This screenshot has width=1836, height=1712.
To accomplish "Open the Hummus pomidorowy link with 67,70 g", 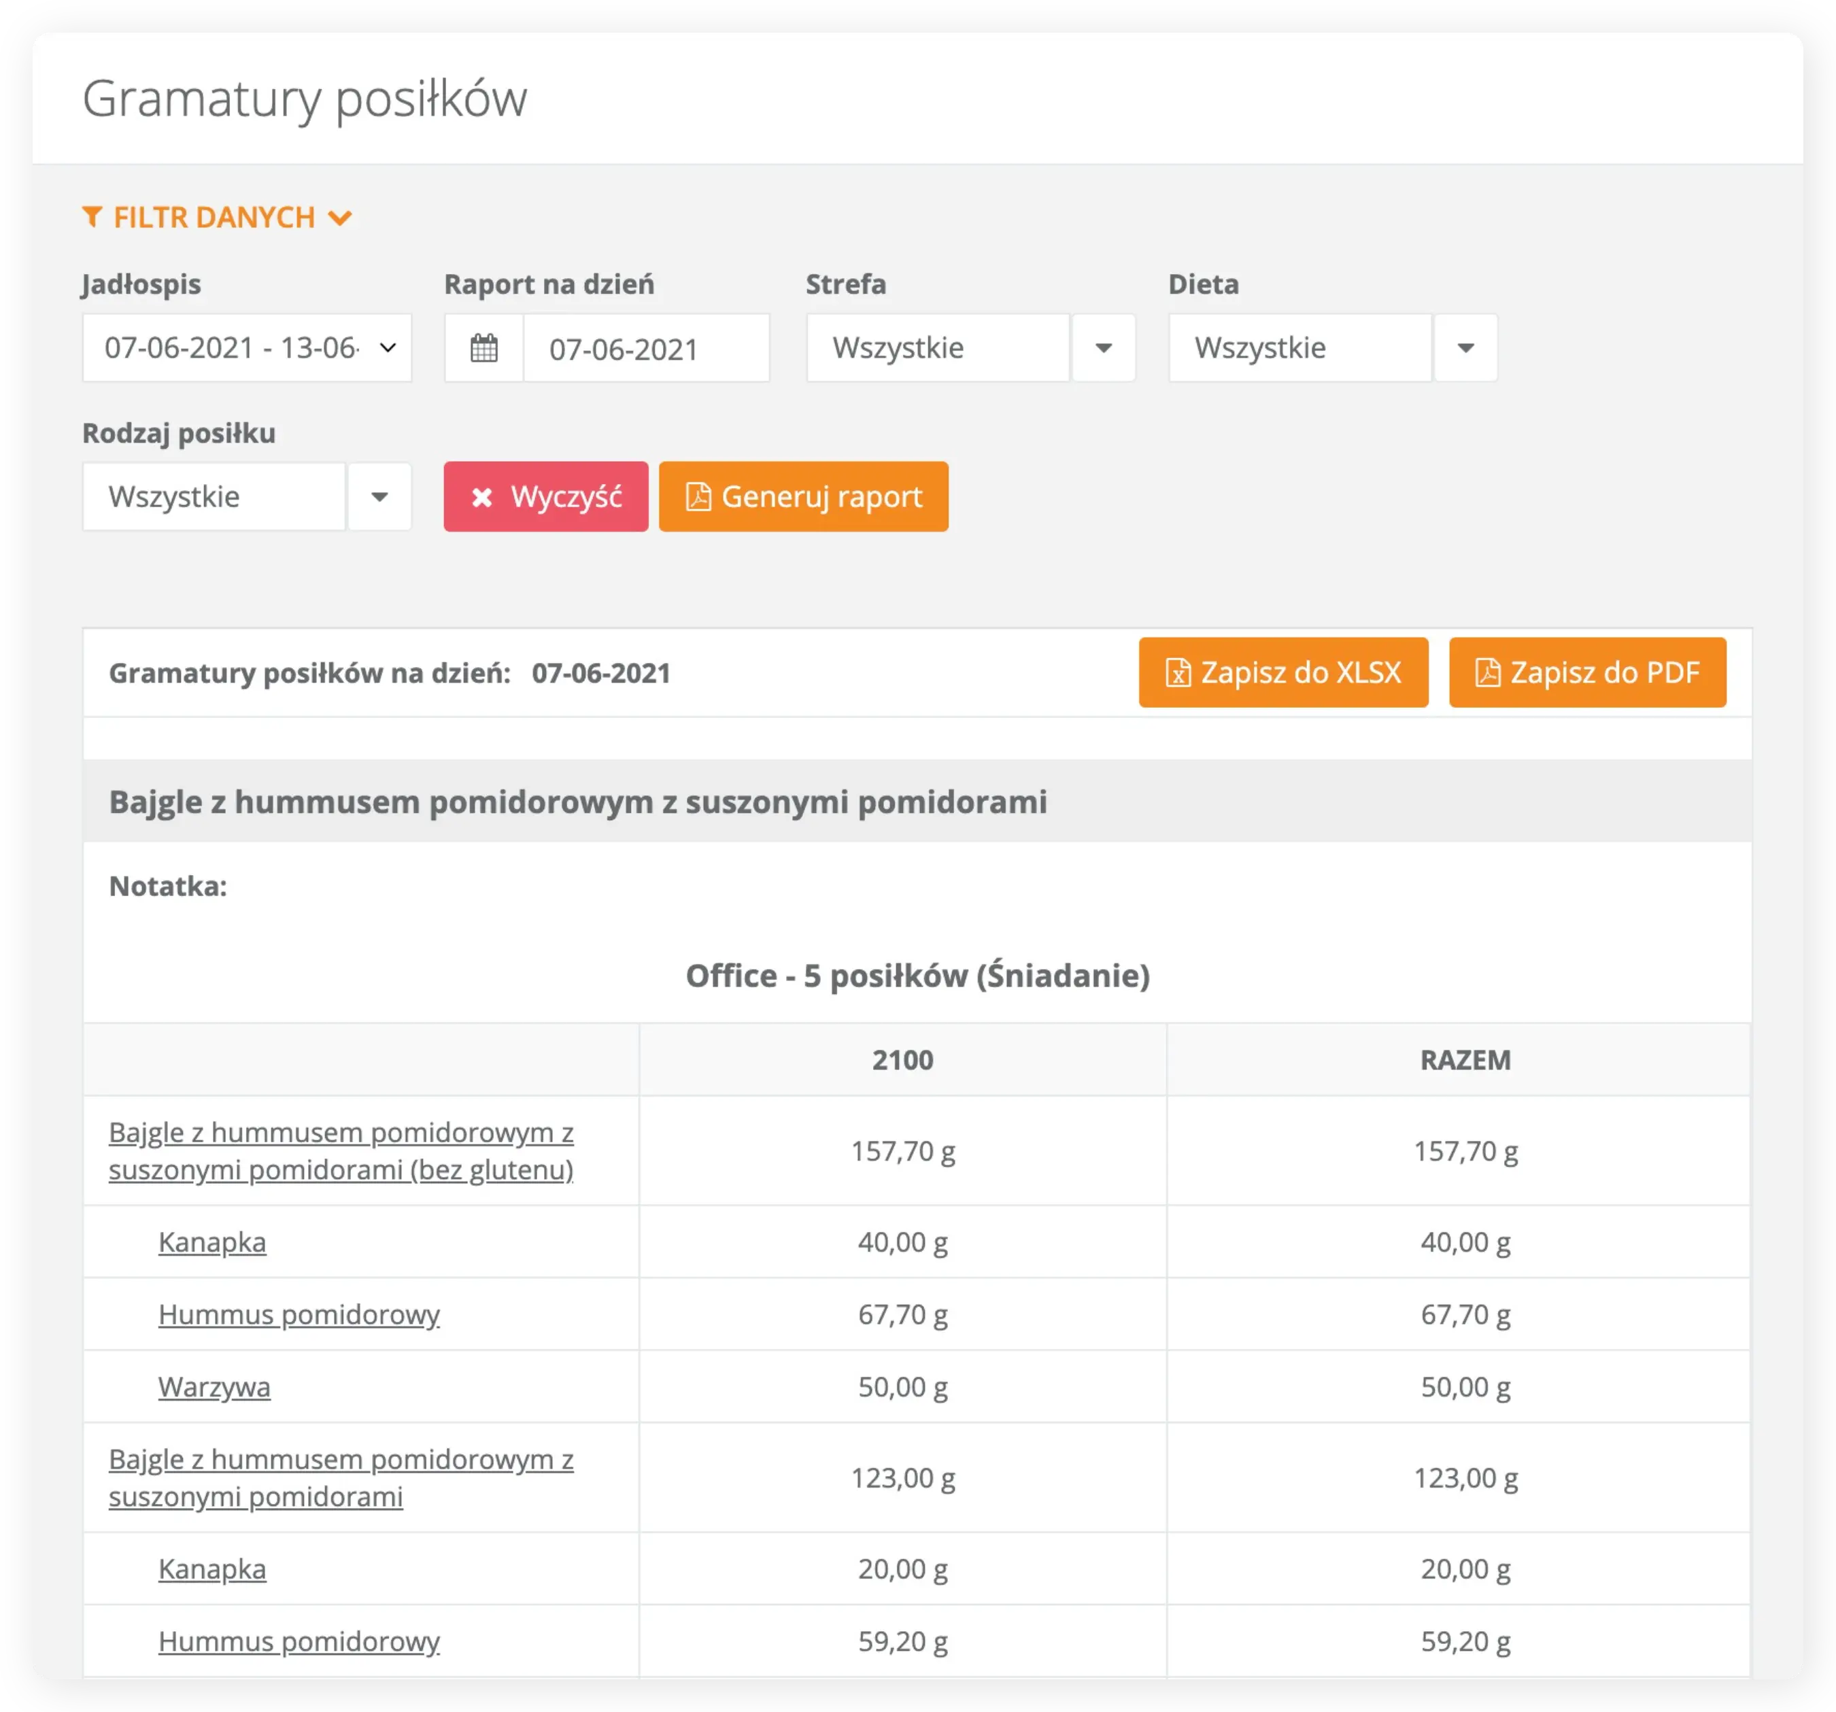I will 299,1314.
